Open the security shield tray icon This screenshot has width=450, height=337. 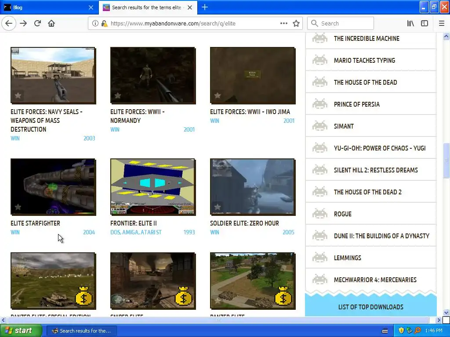click(x=401, y=331)
